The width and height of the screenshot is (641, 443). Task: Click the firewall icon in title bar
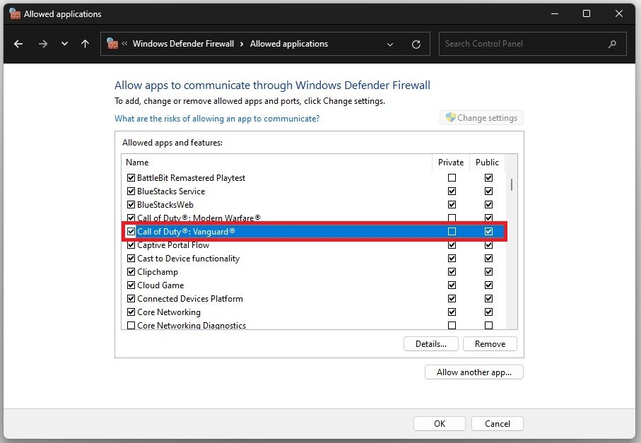pos(14,13)
